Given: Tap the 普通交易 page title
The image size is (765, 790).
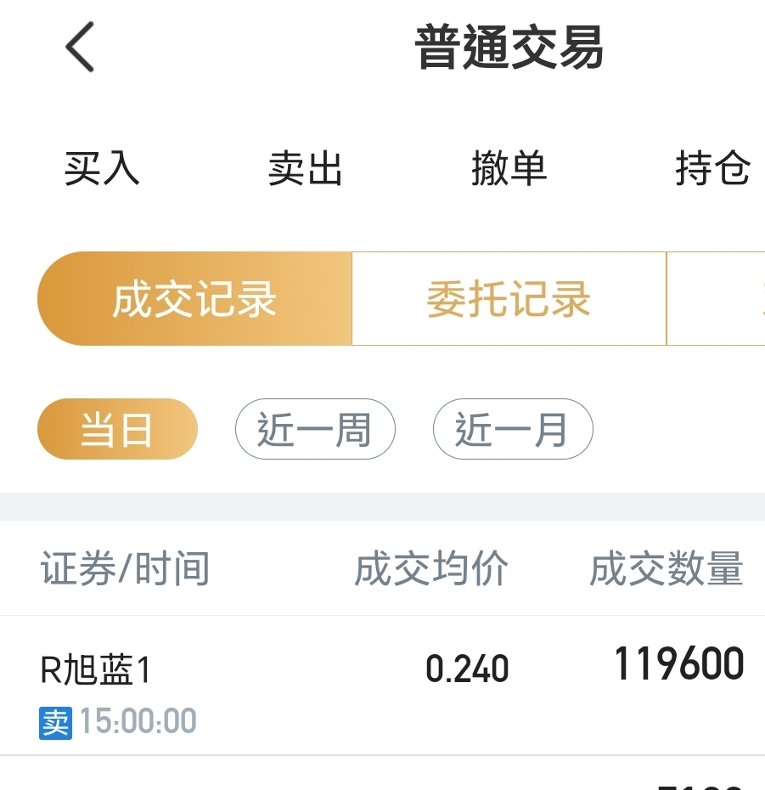Looking at the screenshot, I should pyautogui.click(x=509, y=48).
